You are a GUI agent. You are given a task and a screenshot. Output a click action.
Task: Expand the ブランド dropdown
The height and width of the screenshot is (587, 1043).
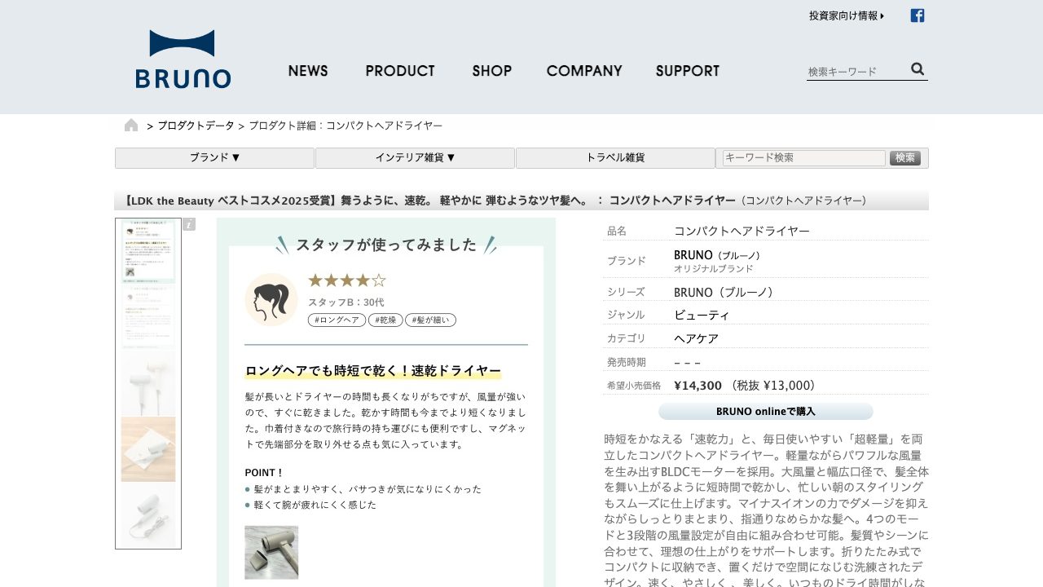[215, 158]
